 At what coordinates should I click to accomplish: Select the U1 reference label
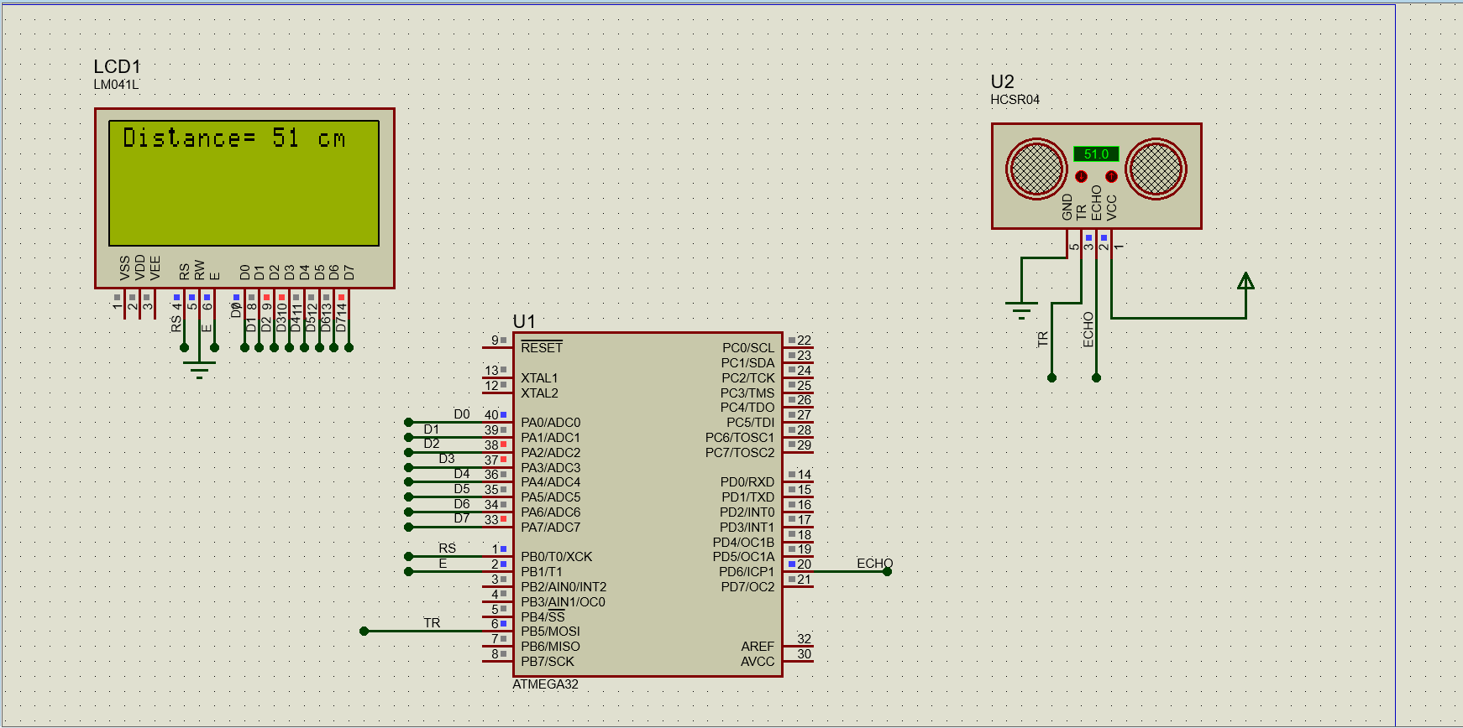point(524,321)
